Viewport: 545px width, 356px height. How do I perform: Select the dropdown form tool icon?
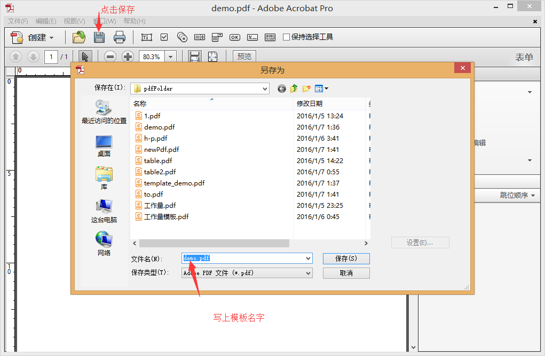[x=217, y=37]
